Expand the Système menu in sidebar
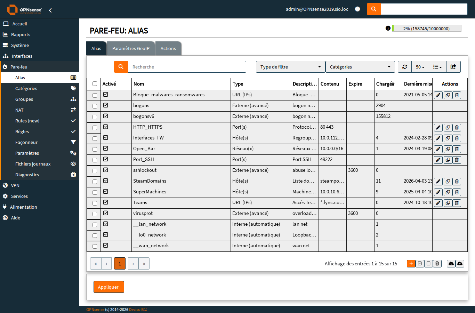The width and height of the screenshot is (475, 313). coord(40,45)
